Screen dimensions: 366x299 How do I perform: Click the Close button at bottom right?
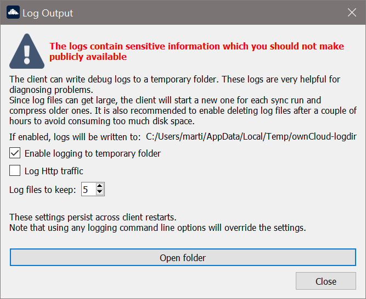pyautogui.click(x=325, y=281)
